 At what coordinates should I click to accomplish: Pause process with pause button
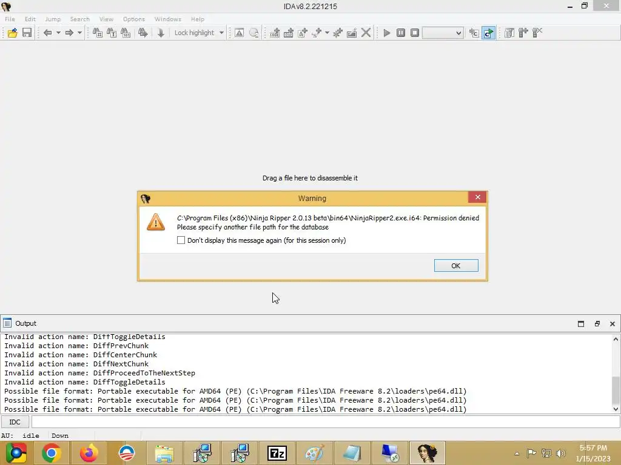[x=401, y=33]
